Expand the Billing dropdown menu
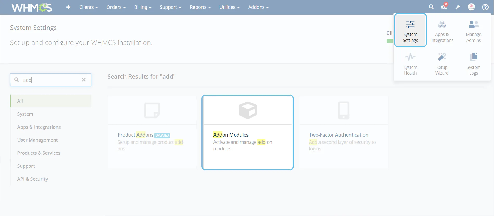Image resolution: width=494 pixels, height=216 pixels. click(142, 7)
